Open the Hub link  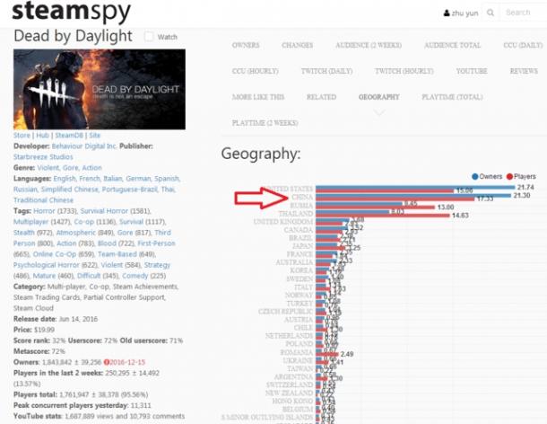coord(42,136)
